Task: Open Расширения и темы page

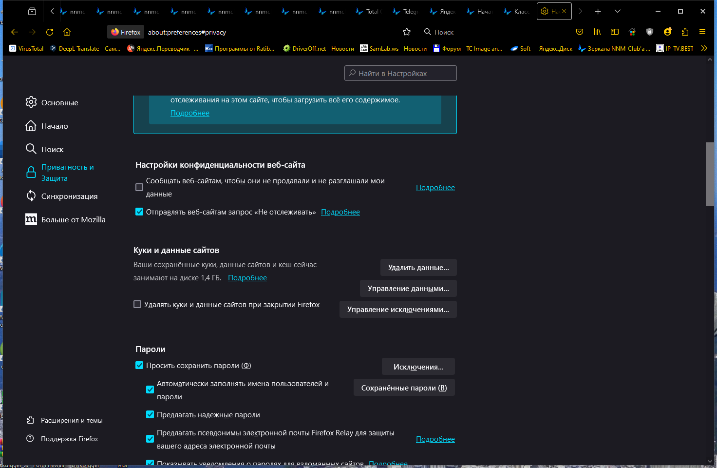Action: click(65, 420)
